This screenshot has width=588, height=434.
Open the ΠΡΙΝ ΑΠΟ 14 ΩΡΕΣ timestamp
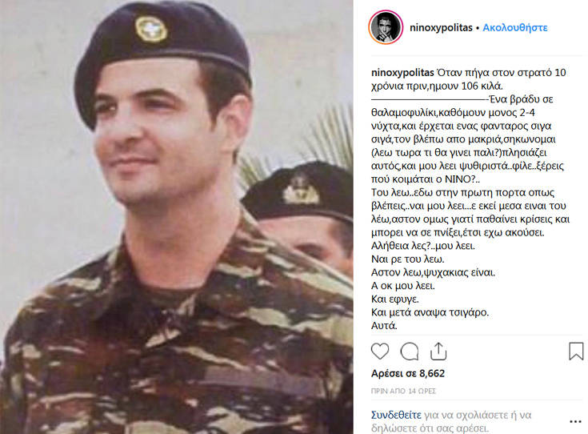point(403,392)
